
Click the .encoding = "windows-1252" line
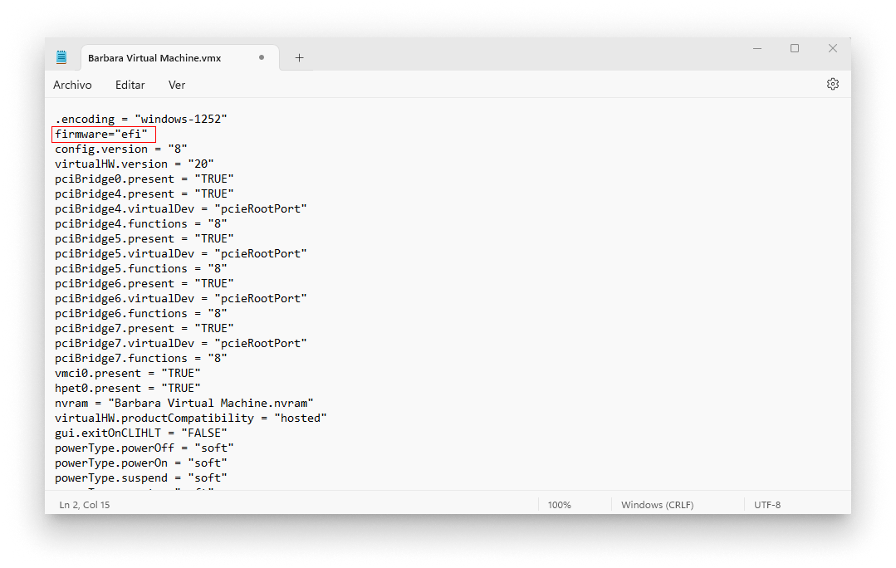pos(140,120)
